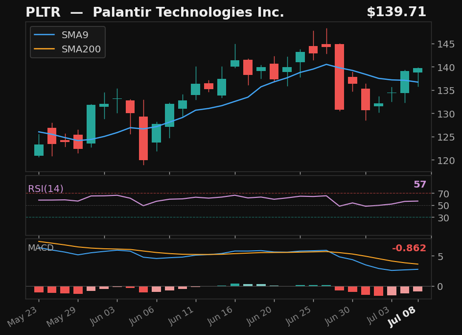Screen dimensions: 462x335
Task: Click the Jul 03 date label
Action: pyautogui.click(x=379, y=315)
